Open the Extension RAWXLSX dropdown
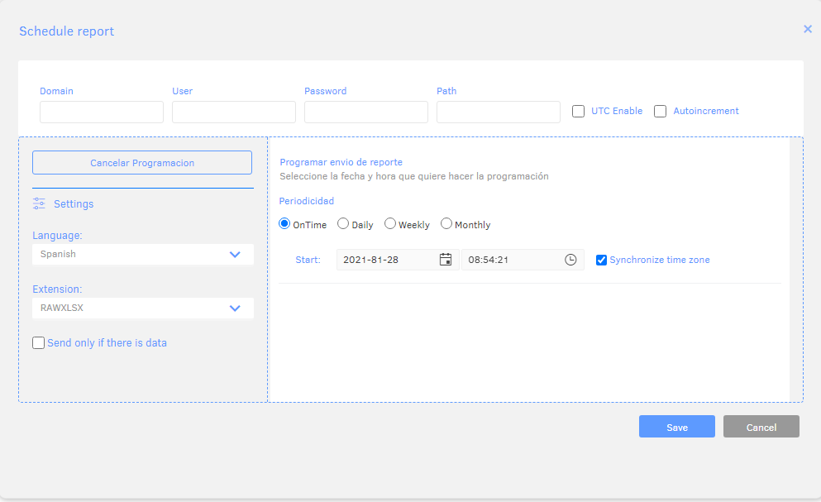 point(143,308)
